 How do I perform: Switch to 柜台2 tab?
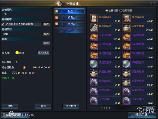tap(69, 17)
